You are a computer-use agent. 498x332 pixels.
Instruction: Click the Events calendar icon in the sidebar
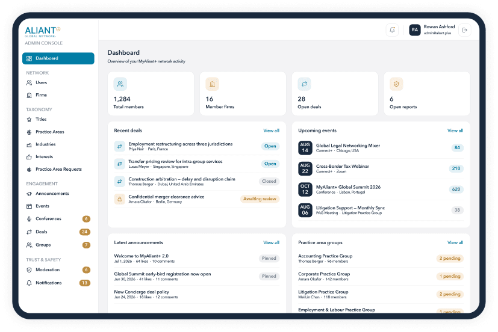click(30, 206)
